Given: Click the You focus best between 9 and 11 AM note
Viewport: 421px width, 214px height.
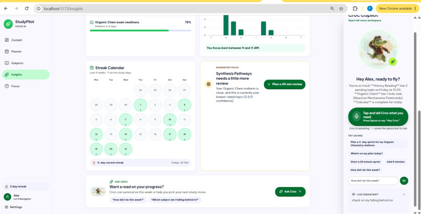Looking at the screenshot, I should click(x=255, y=48).
